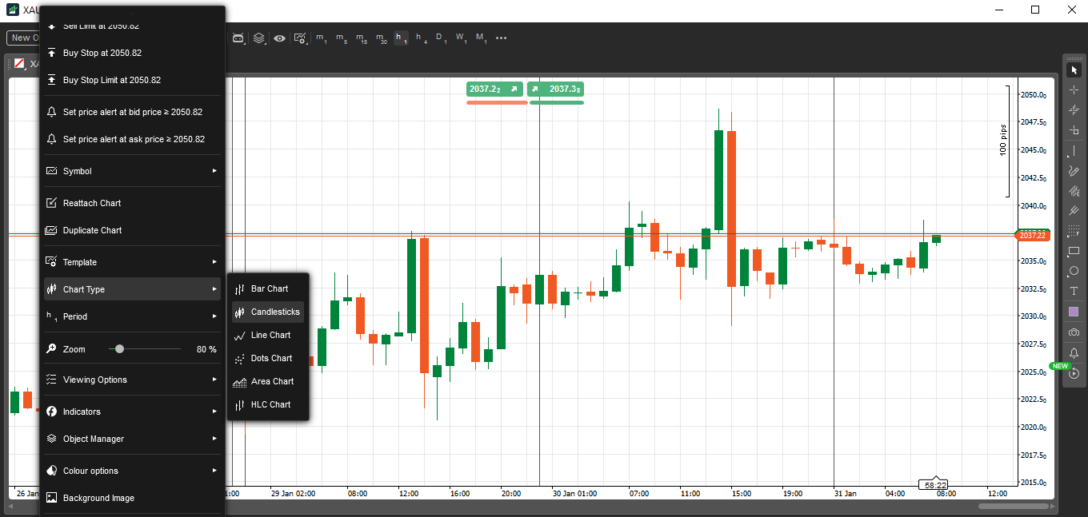The height and width of the screenshot is (517, 1088).
Task: Select the rectangle drawing tool
Action: [1074, 251]
